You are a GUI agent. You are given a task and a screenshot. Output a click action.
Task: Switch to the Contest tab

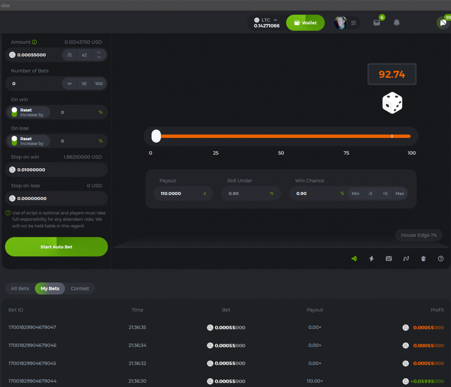[80, 289]
